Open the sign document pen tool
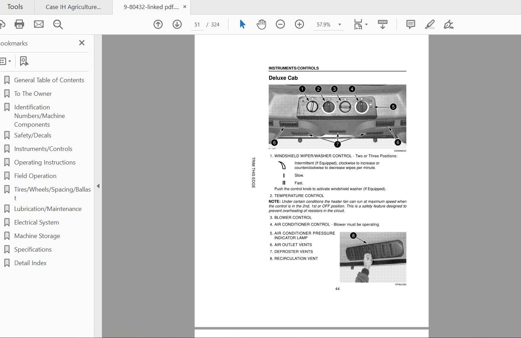Image resolution: width=521 pixels, height=338 pixels. point(449,24)
